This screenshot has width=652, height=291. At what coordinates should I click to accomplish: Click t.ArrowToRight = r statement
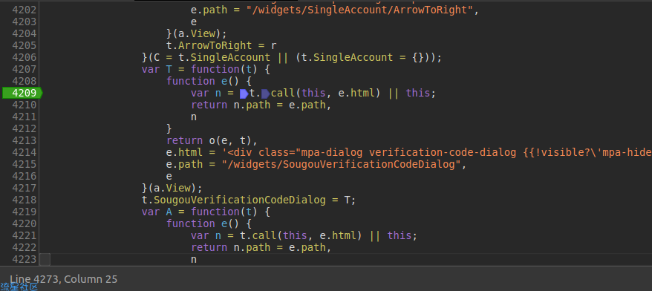point(221,45)
